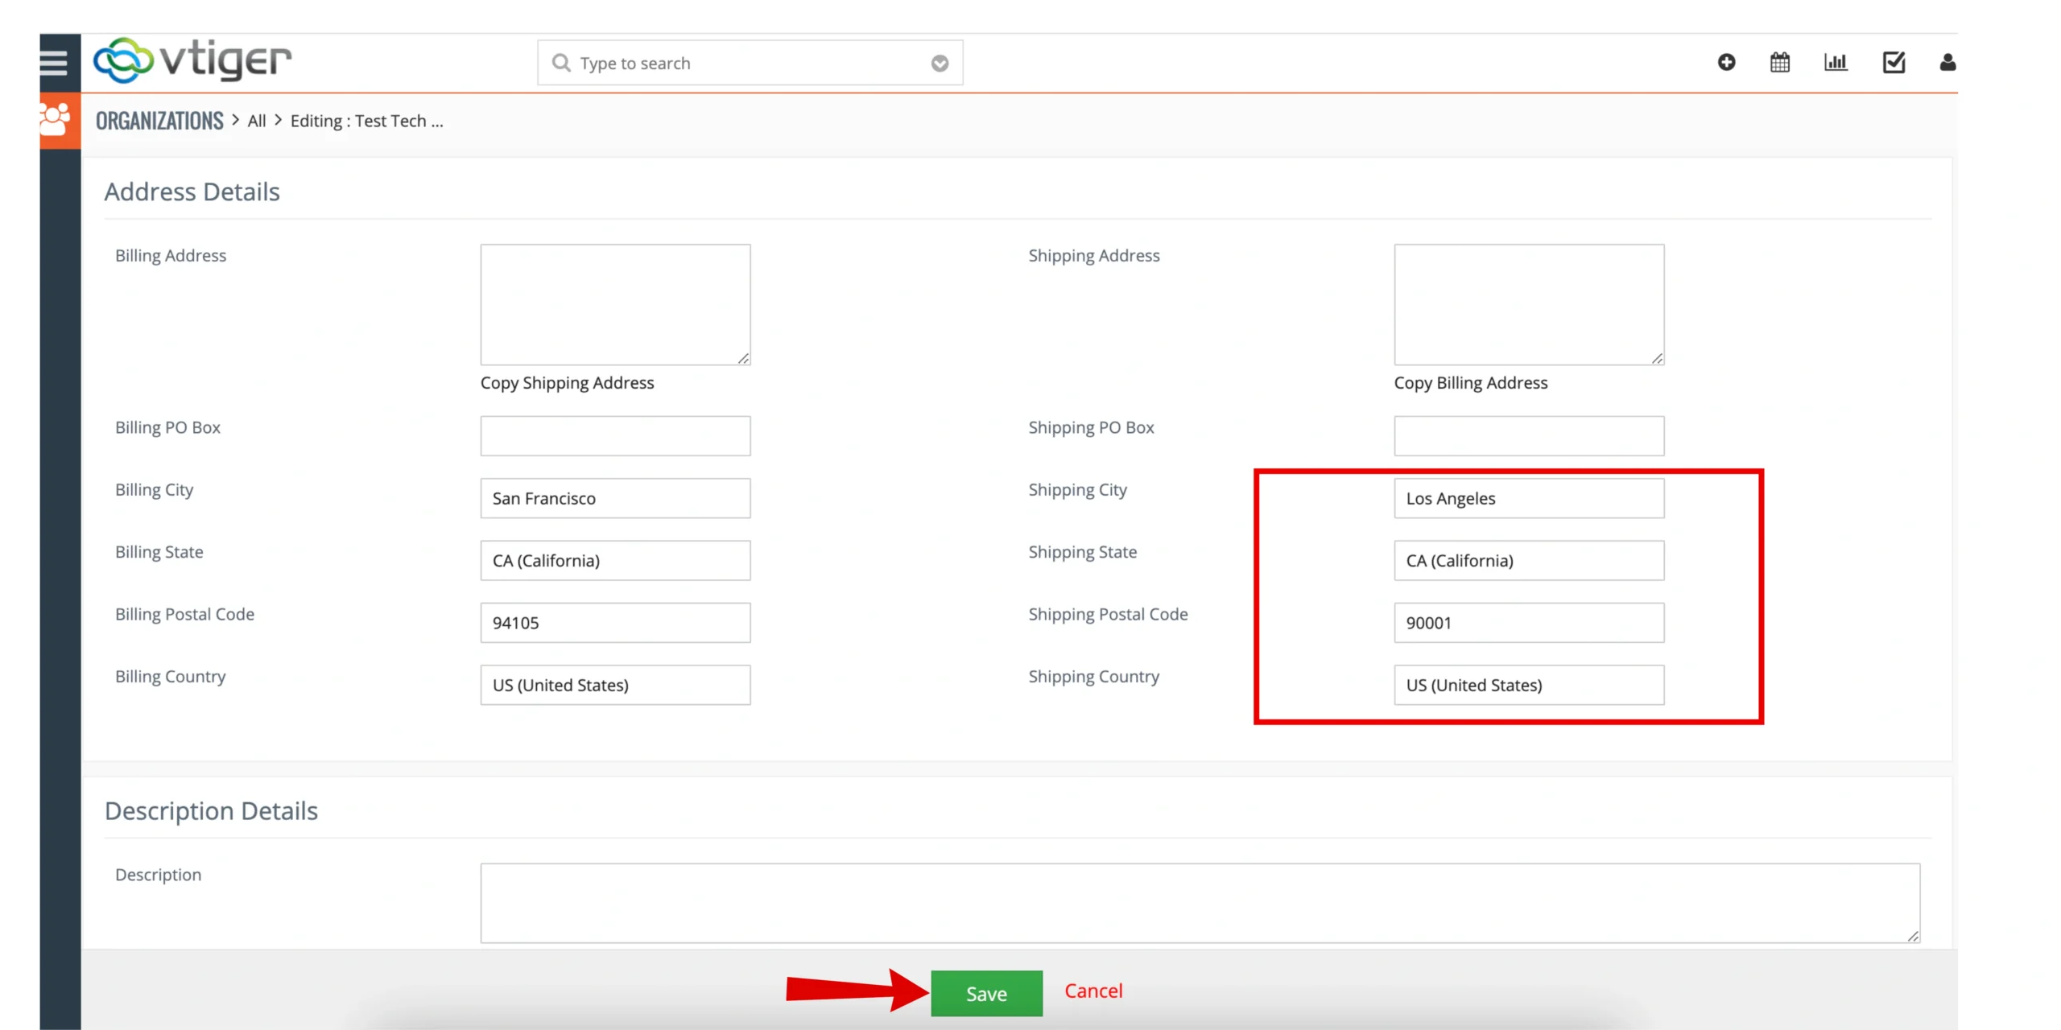Click Copy Billing Address link

click(x=1470, y=383)
